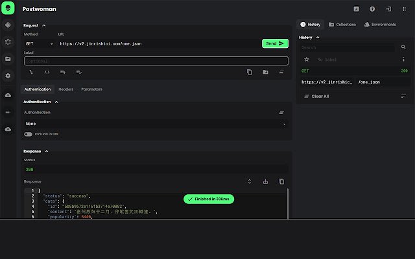Viewport: 415px width, 259px height.
Task: Open the folder icon in the left sidebar
Action: point(8,59)
